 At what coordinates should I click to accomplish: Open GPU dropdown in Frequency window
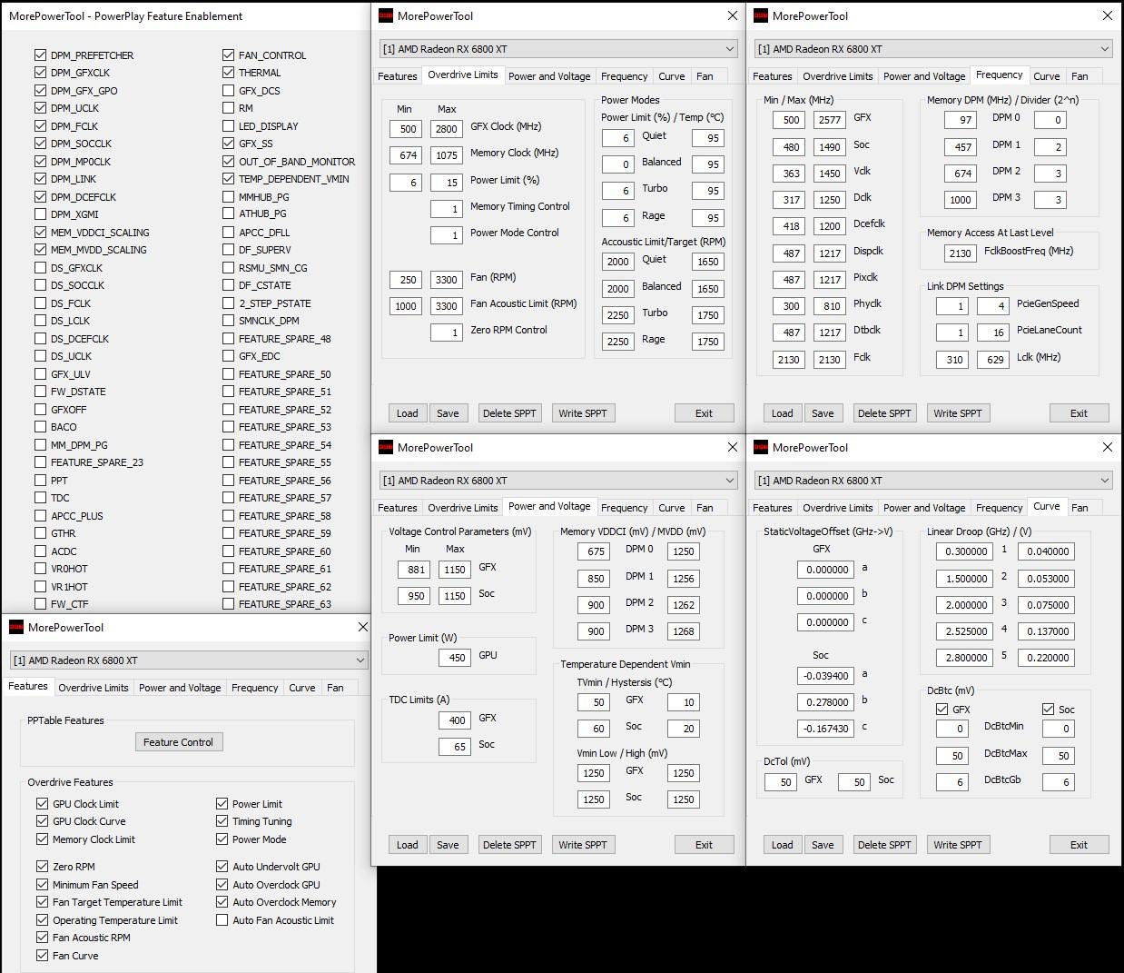pos(933,49)
